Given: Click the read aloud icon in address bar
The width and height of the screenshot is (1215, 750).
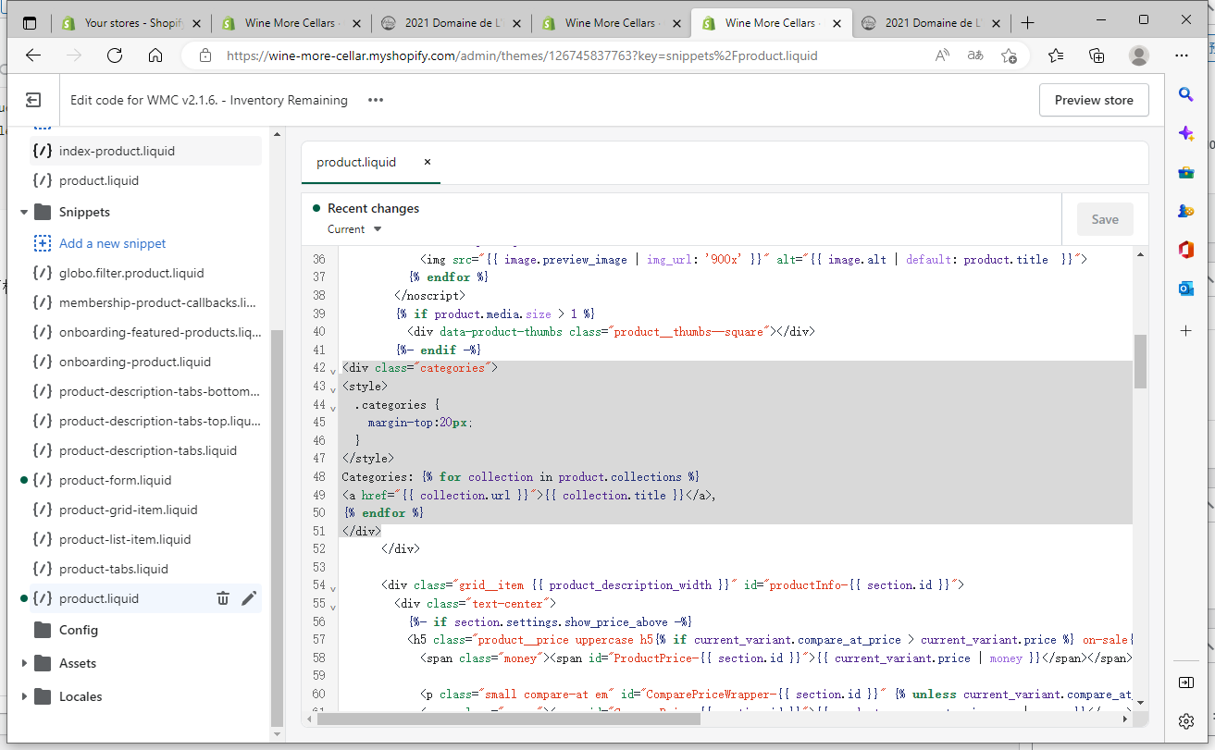Looking at the screenshot, I should [942, 55].
